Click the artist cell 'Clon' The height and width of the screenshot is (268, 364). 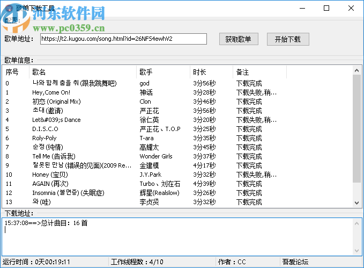(x=145, y=102)
